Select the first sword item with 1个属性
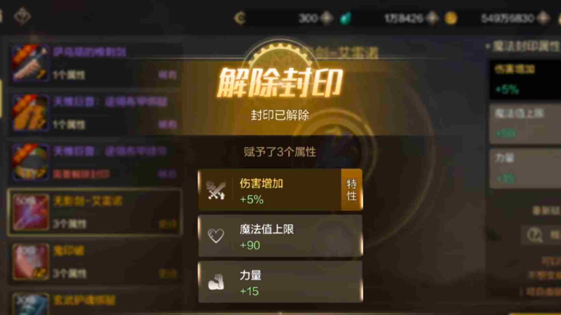 94,63
